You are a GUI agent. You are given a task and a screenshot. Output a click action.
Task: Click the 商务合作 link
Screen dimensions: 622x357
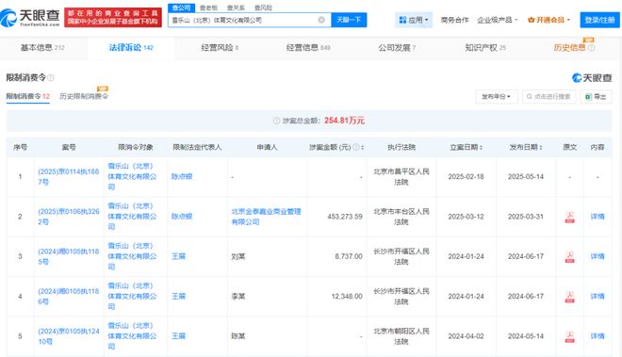point(454,20)
